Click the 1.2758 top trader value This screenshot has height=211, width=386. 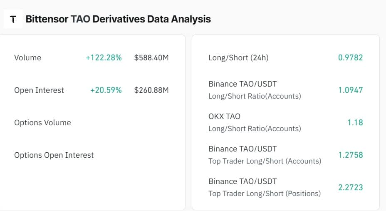click(x=351, y=155)
